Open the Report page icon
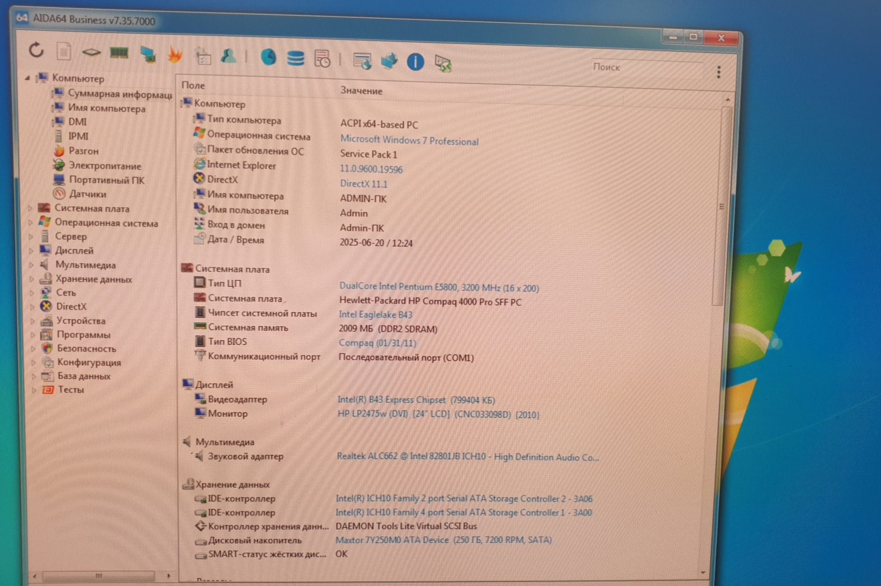Image resolution: width=881 pixels, height=586 pixels. coord(63,52)
